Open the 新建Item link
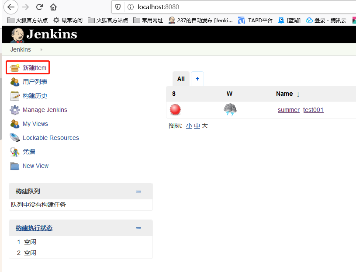This screenshot has height=272, width=356. pos(34,68)
